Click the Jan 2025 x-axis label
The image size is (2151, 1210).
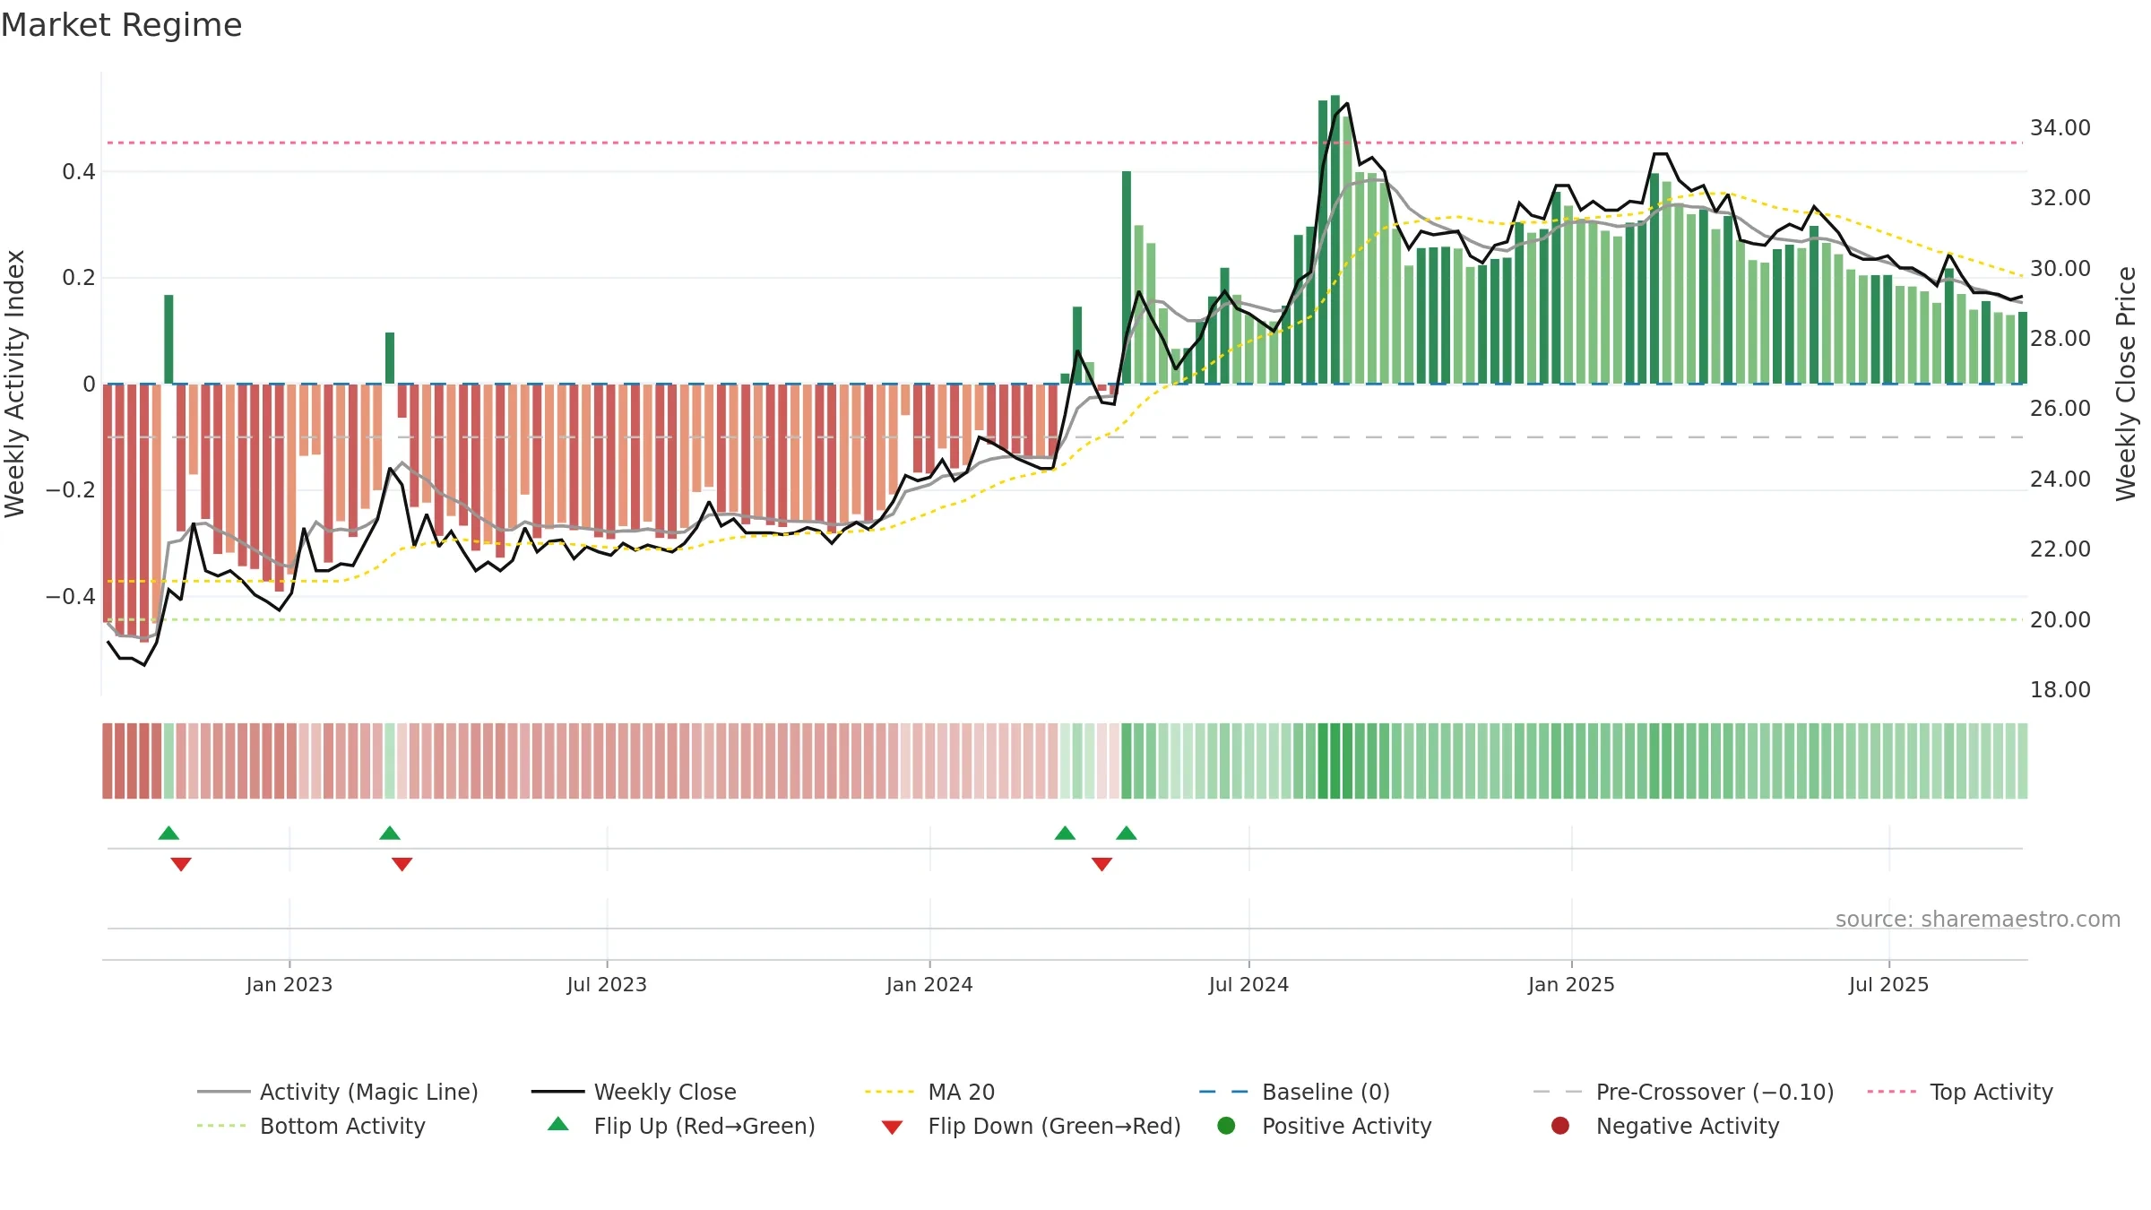pos(1571,985)
